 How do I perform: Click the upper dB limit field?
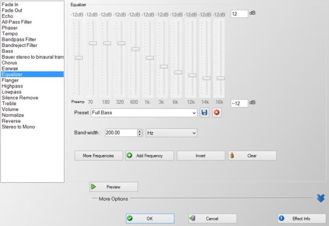click(x=239, y=14)
